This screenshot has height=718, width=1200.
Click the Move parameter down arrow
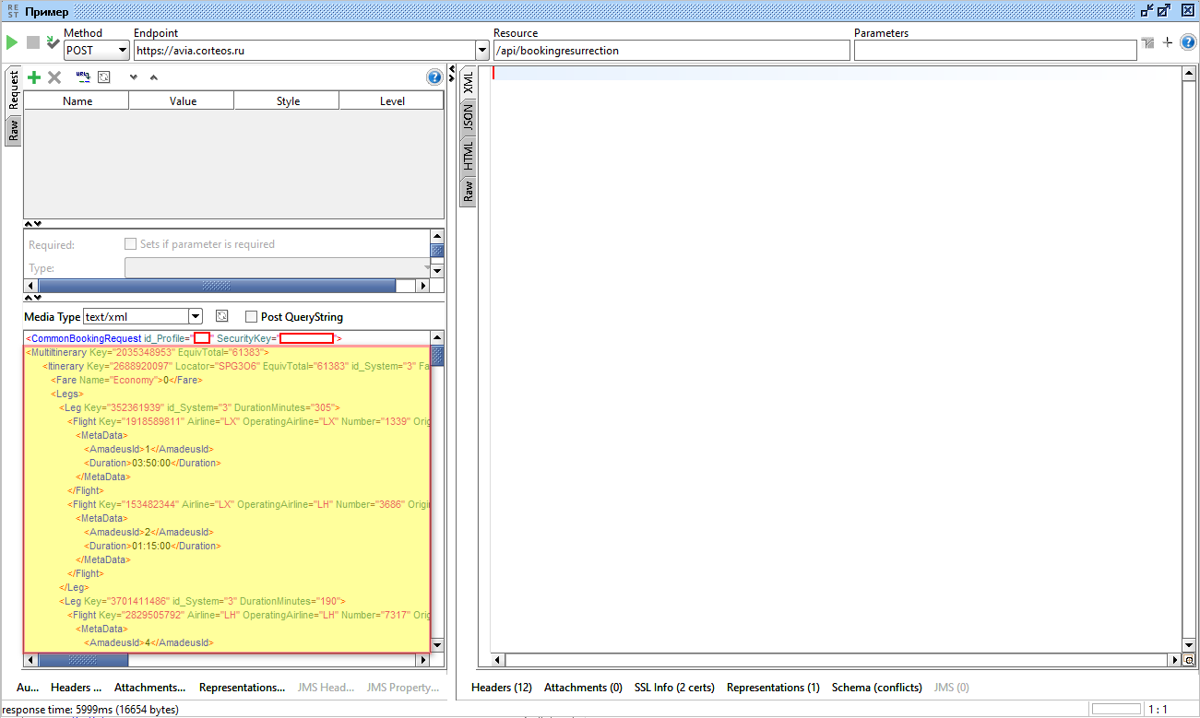[133, 78]
